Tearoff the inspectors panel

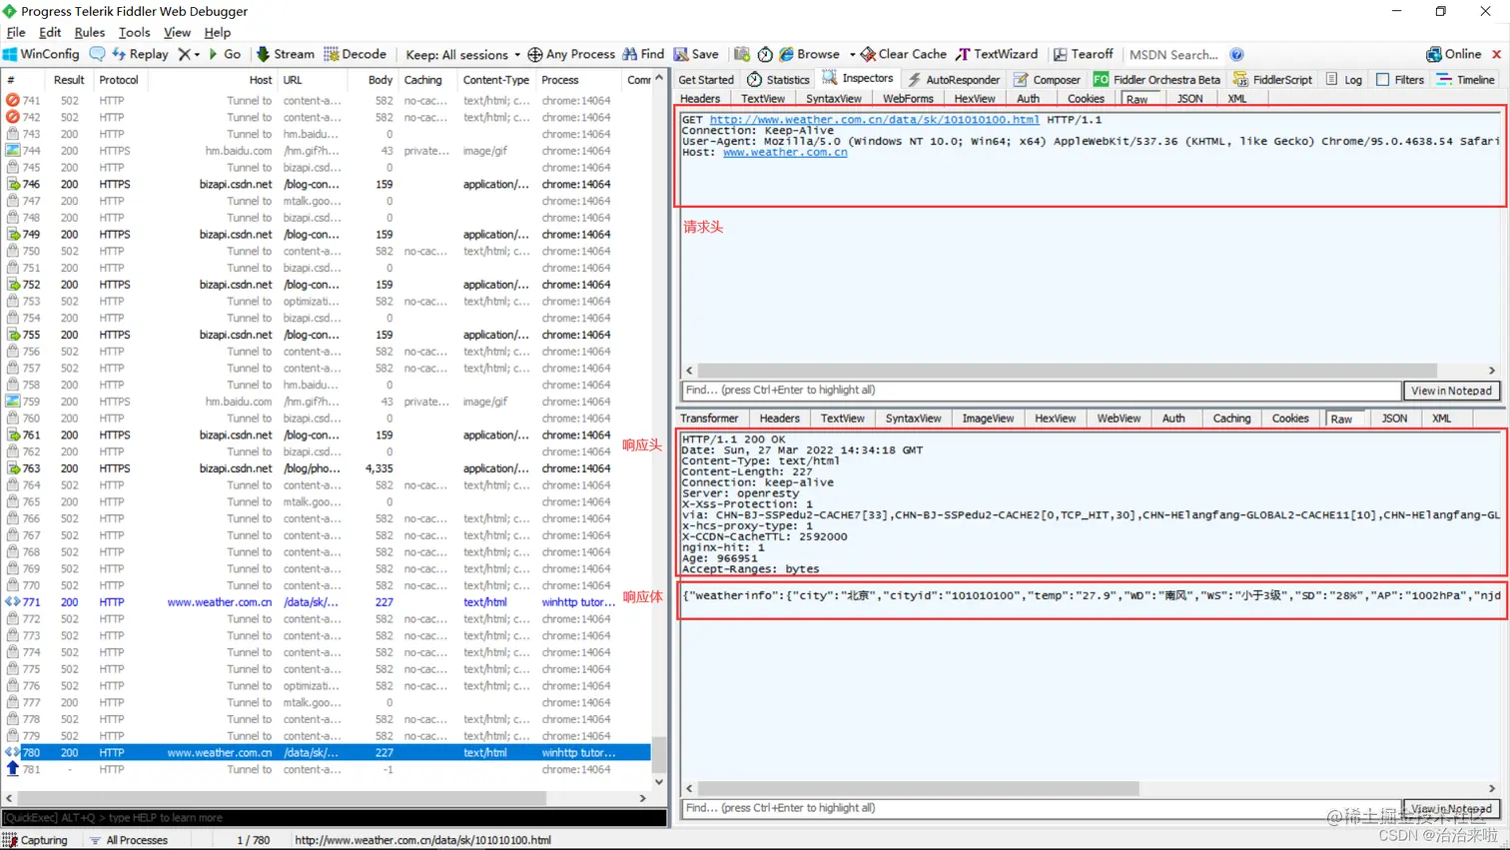[x=1084, y=54]
